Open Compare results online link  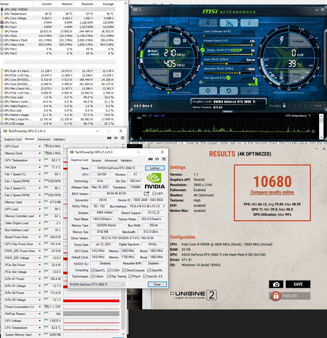(x=272, y=192)
